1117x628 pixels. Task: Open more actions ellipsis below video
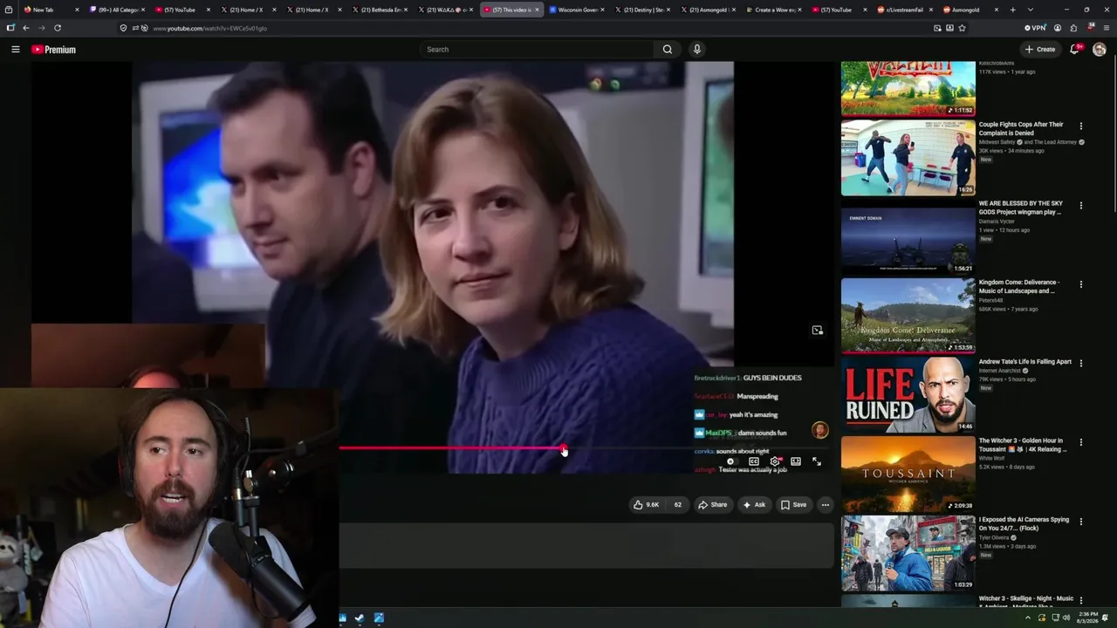pyautogui.click(x=826, y=505)
